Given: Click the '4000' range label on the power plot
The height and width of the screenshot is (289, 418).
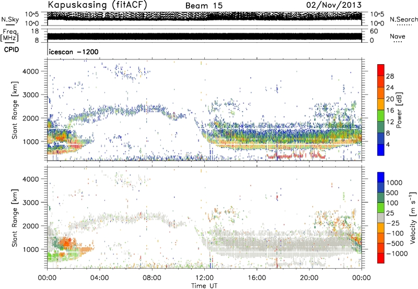Looking at the screenshot, I should (x=31, y=71).
